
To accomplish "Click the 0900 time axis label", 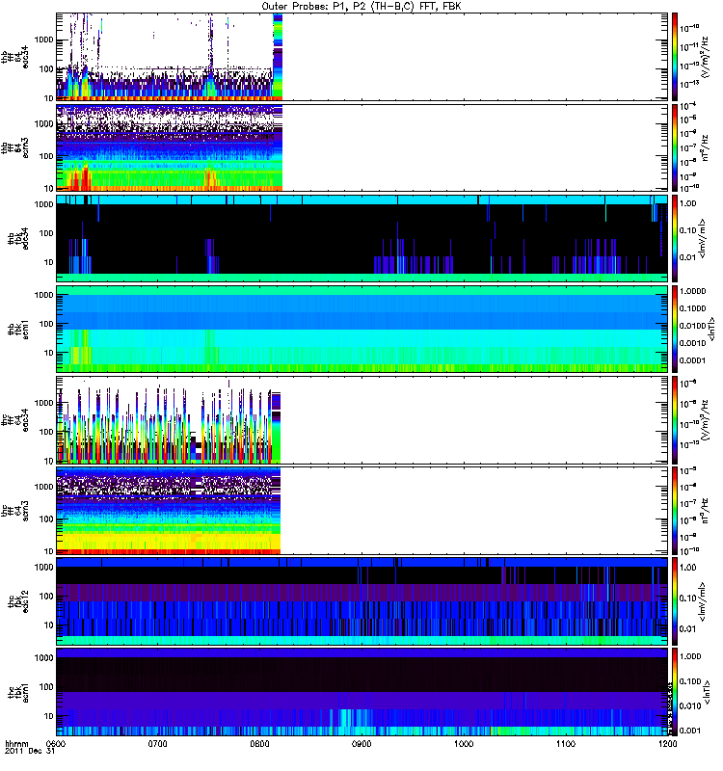I will 361,743.
